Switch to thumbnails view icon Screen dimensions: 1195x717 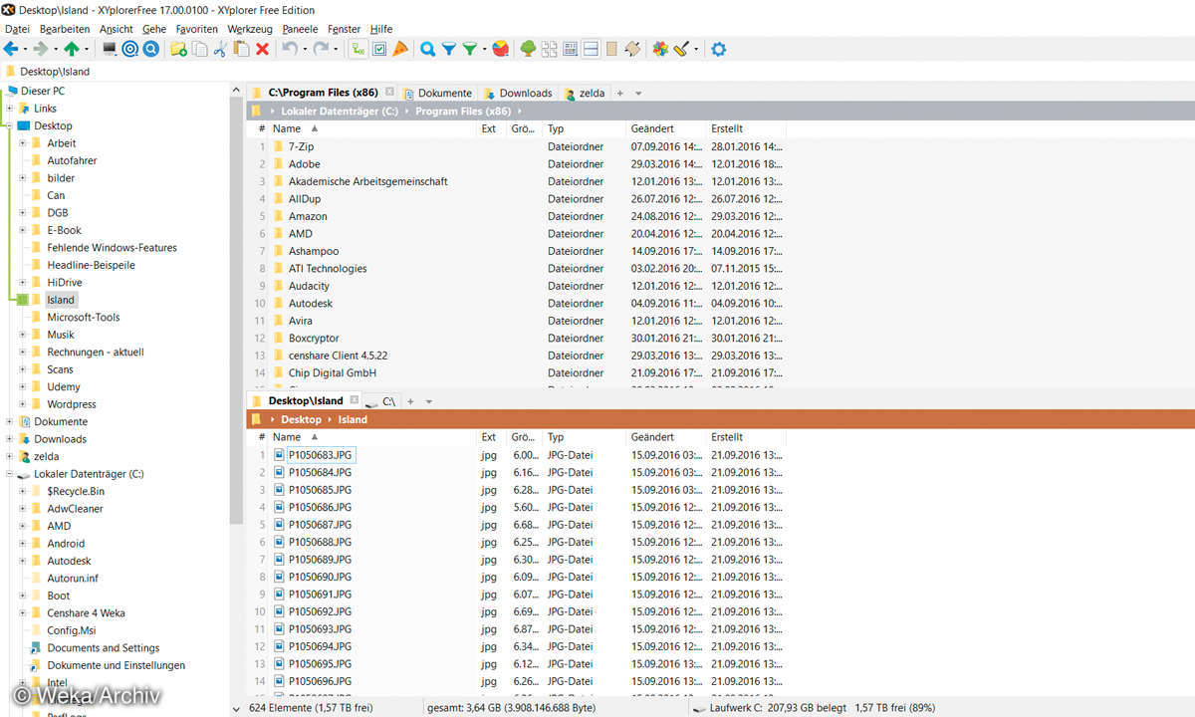coord(550,49)
